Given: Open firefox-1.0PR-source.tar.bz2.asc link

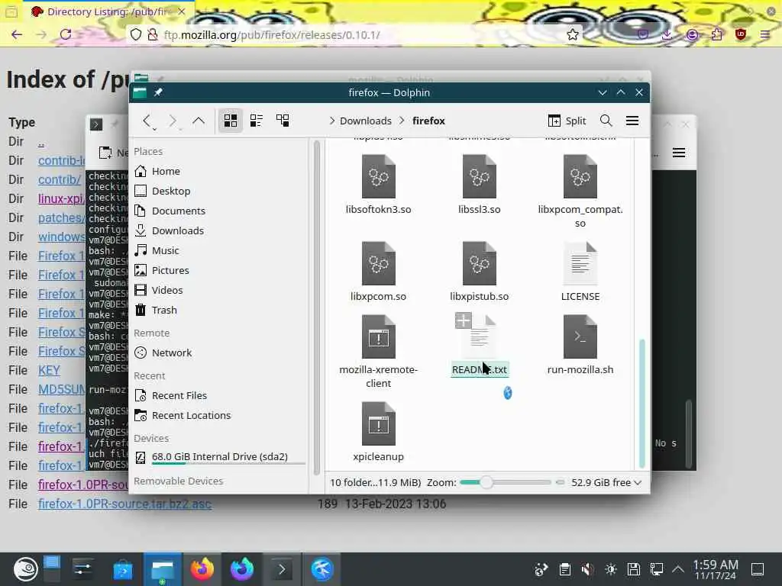Looking at the screenshot, I should click(x=124, y=504).
